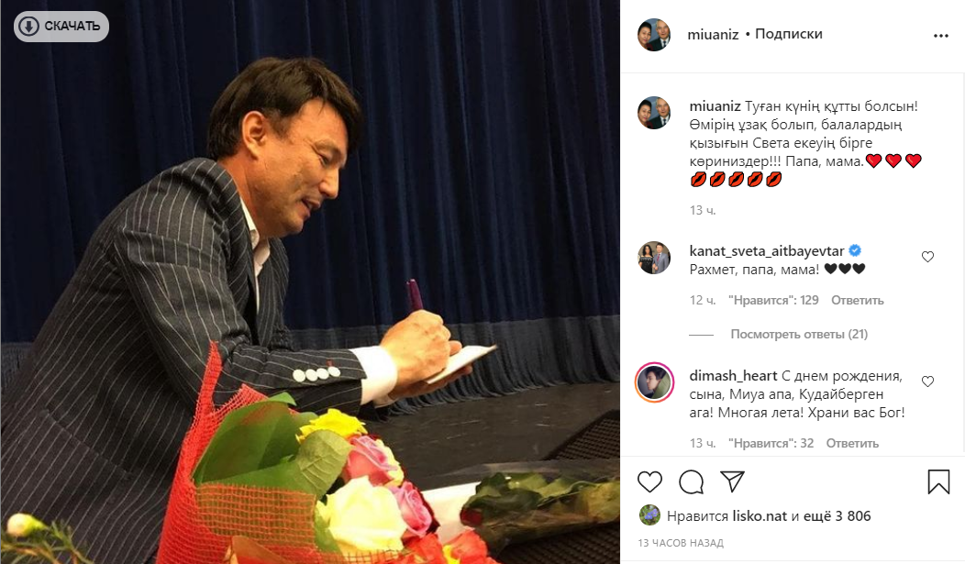The image size is (965, 564).
Task: Reply to dimash_heart's comment
Action: pyautogui.click(x=852, y=443)
